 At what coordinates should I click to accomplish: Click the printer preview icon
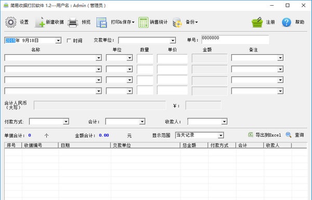pos(73,22)
